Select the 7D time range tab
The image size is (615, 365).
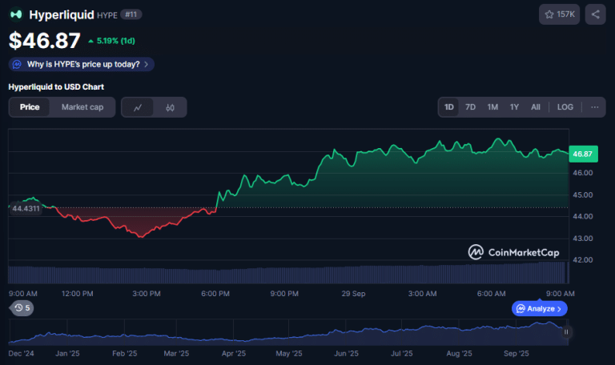471,107
